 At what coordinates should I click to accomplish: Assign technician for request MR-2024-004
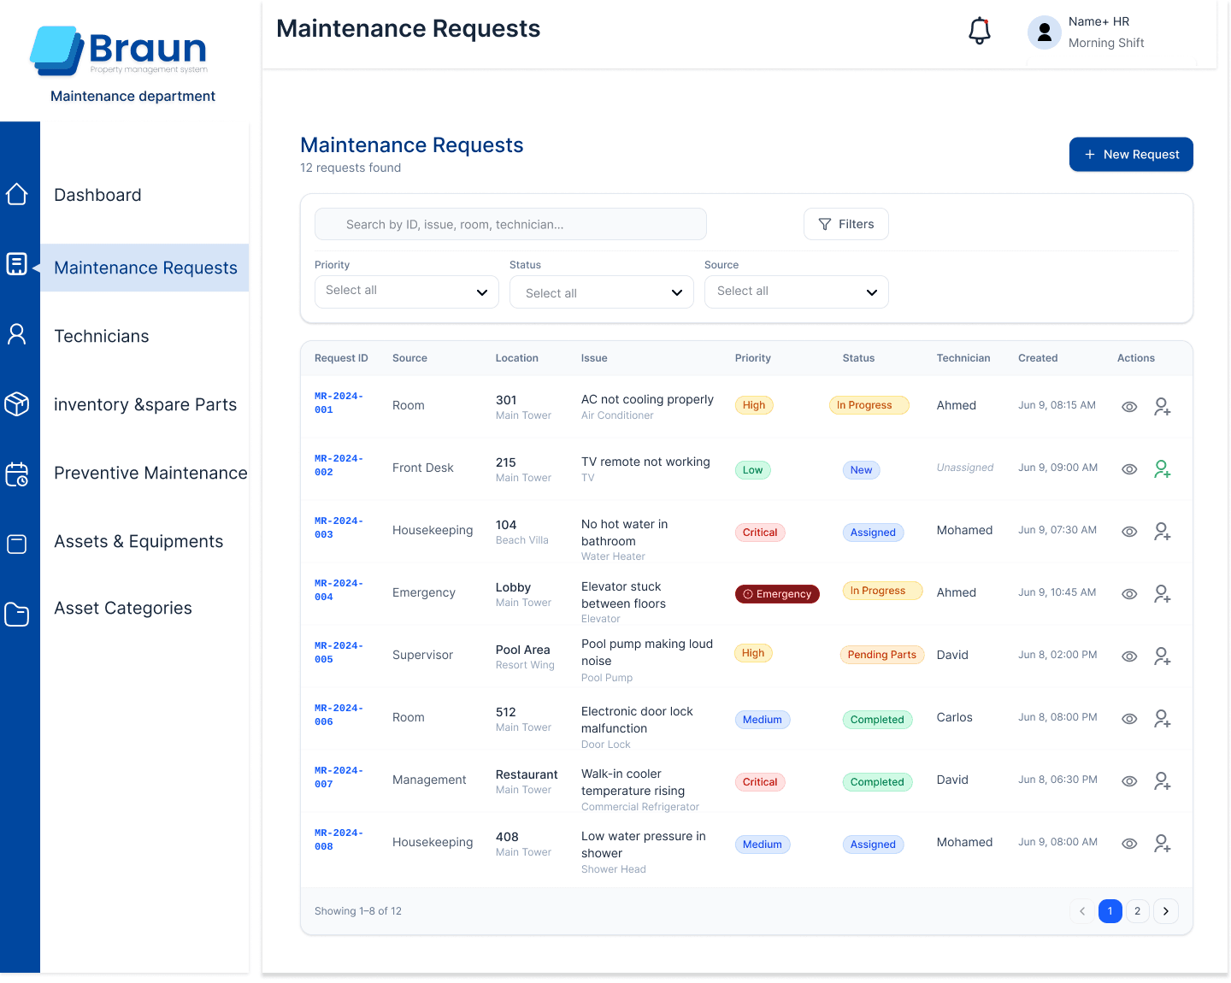coord(1162,594)
